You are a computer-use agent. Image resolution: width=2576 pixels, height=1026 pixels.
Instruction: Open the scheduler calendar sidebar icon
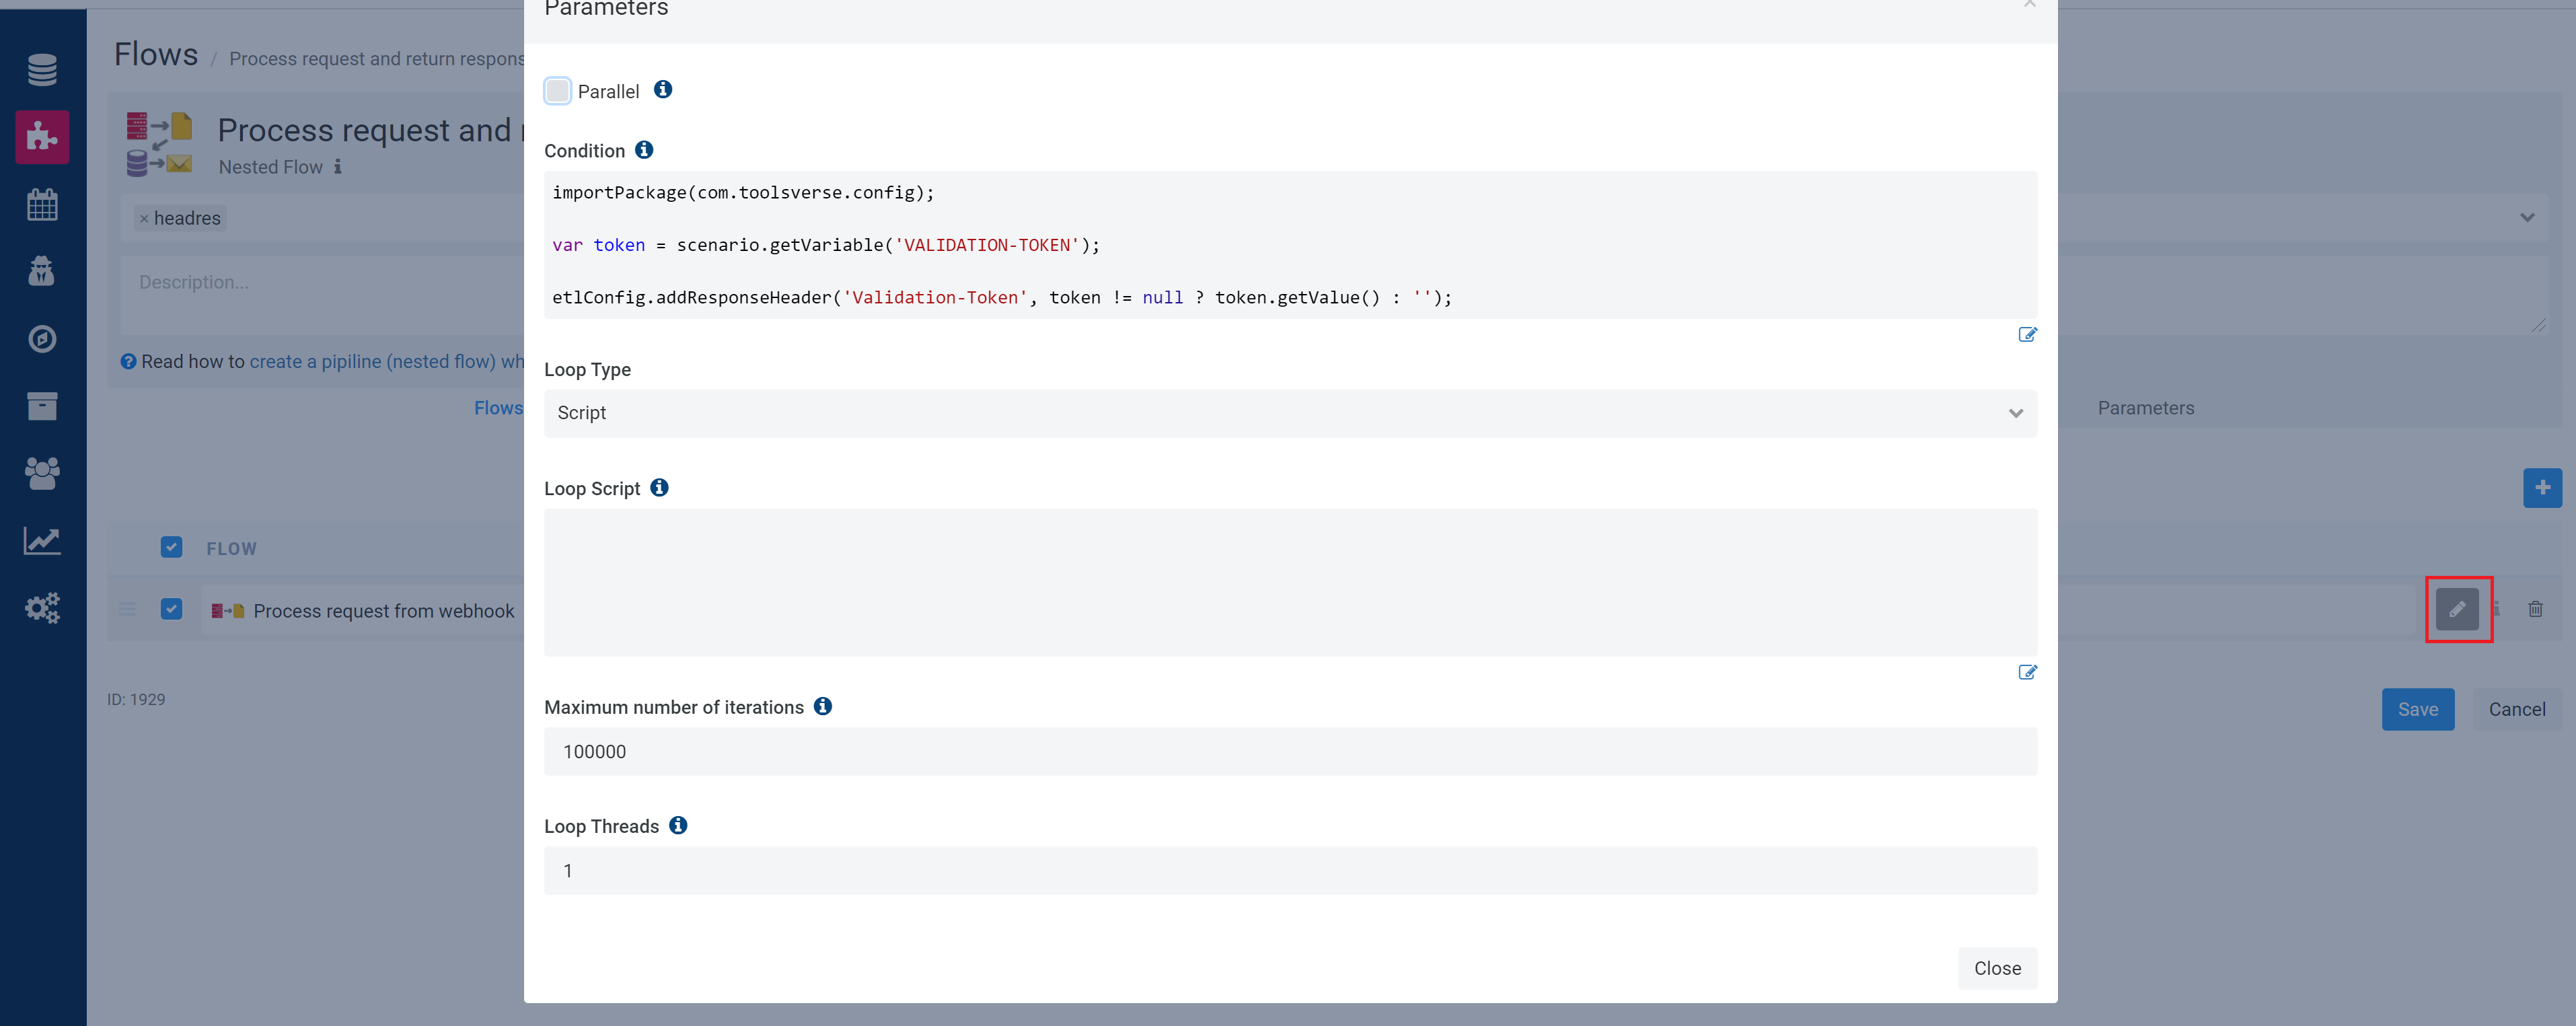point(42,204)
